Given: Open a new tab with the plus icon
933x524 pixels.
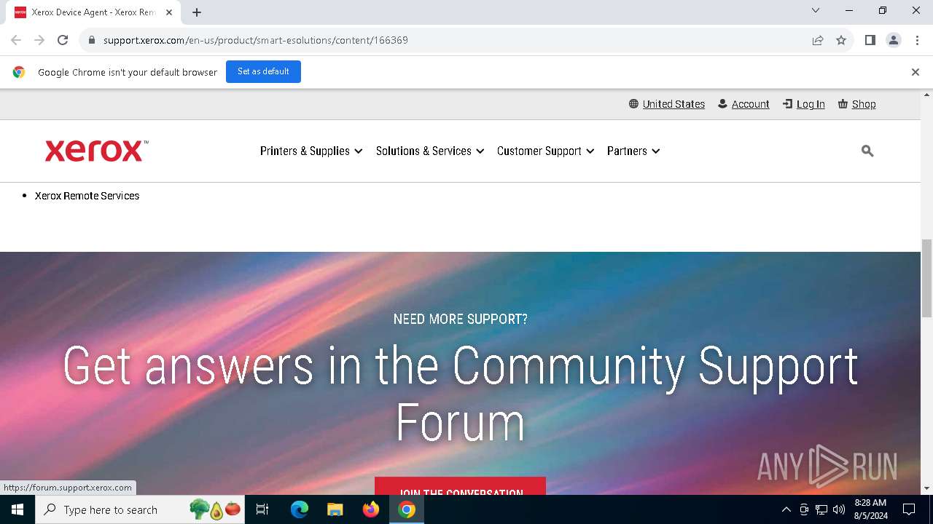Looking at the screenshot, I should (x=197, y=12).
